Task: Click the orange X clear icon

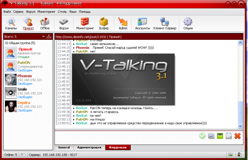Action: click(237, 136)
